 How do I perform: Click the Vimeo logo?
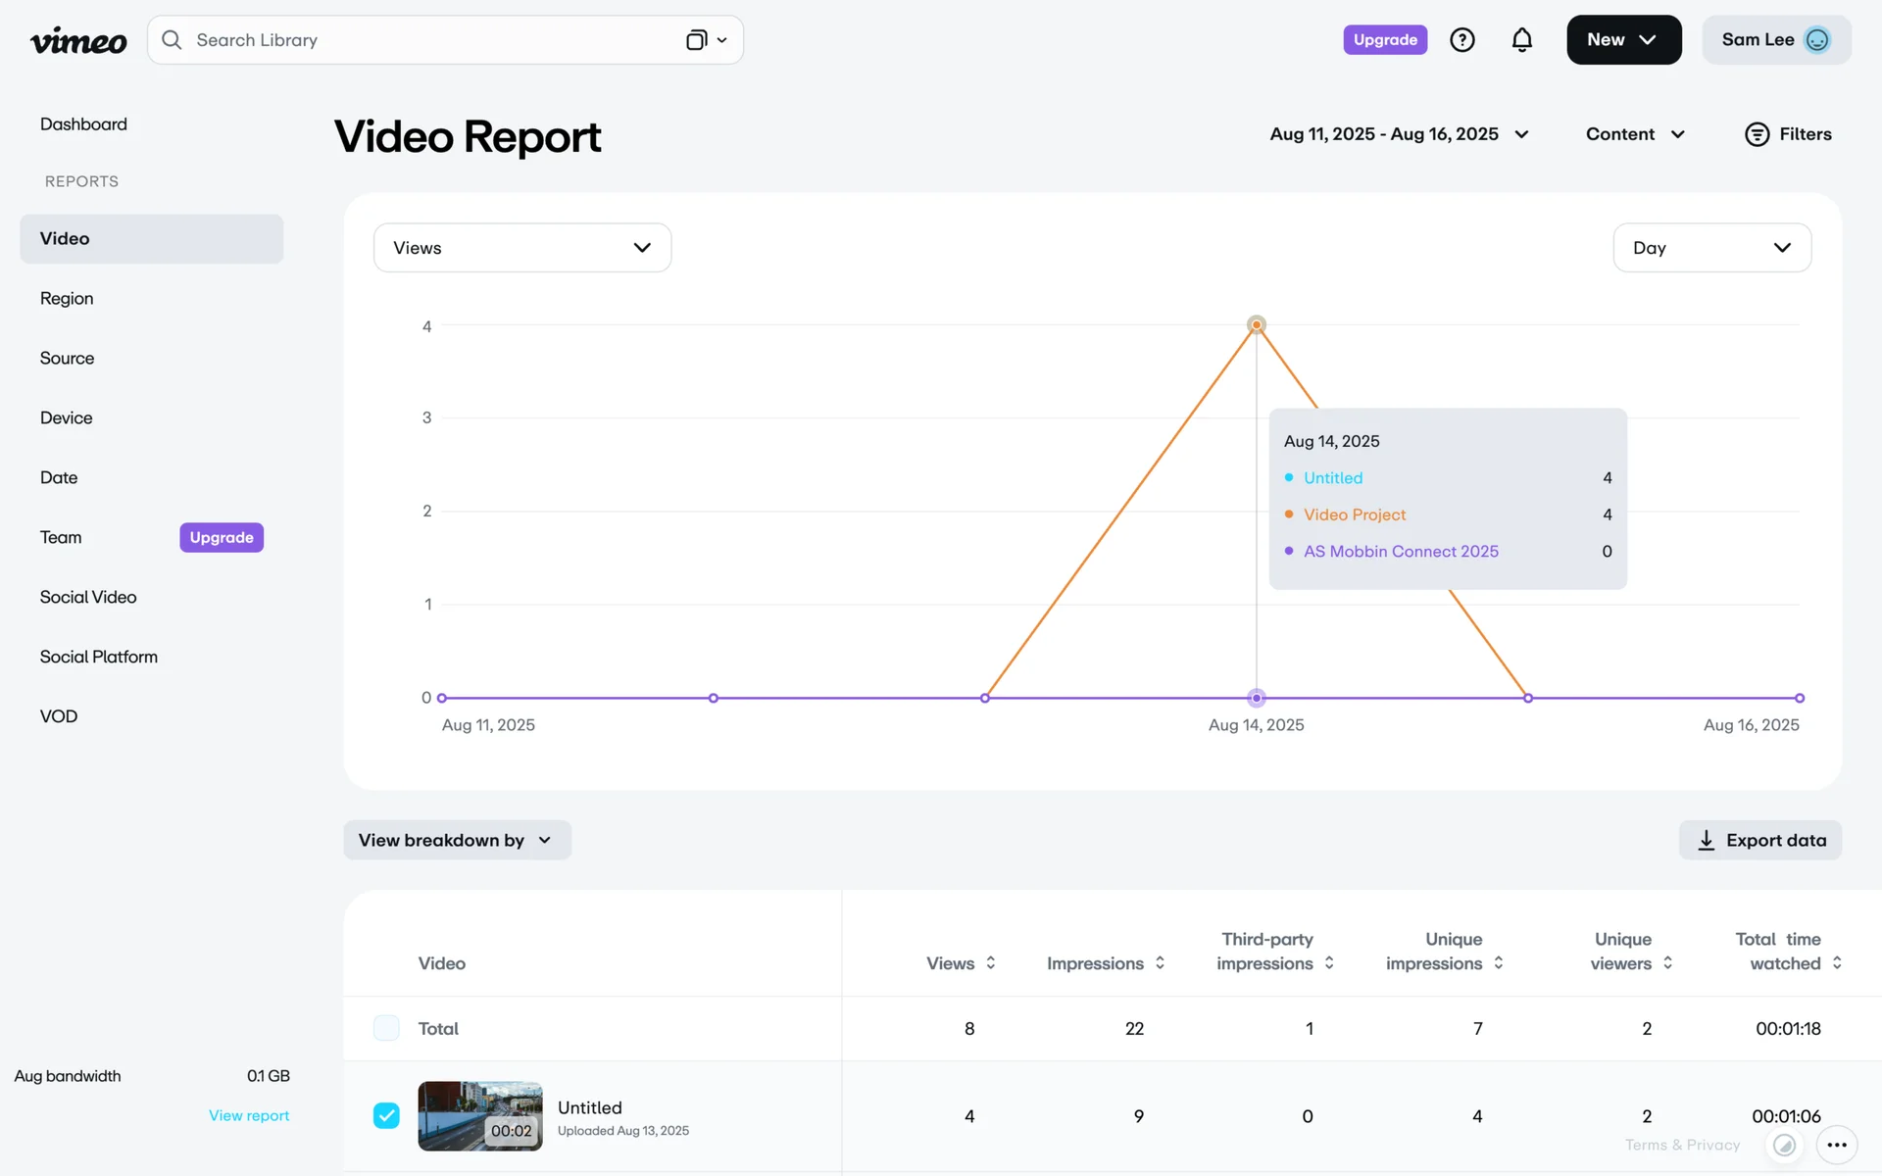click(78, 40)
